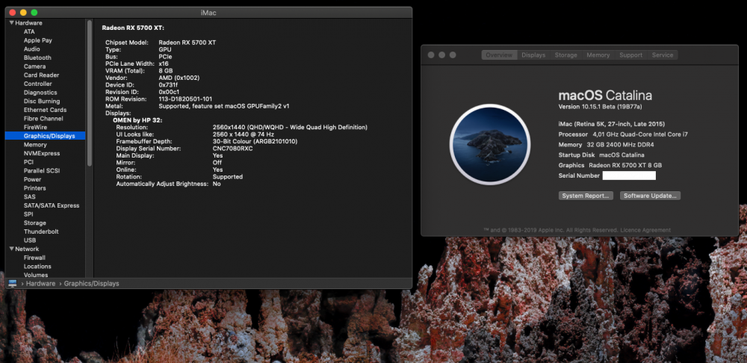Open Diagnostics in the sidebar
The height and width of the screenshot is (363, 747).
point(40,93)
